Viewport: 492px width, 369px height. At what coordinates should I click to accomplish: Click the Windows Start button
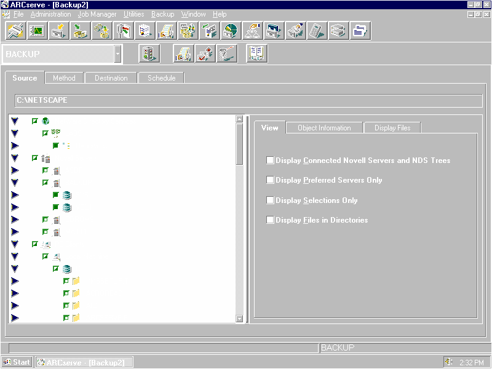coord(17,362)
